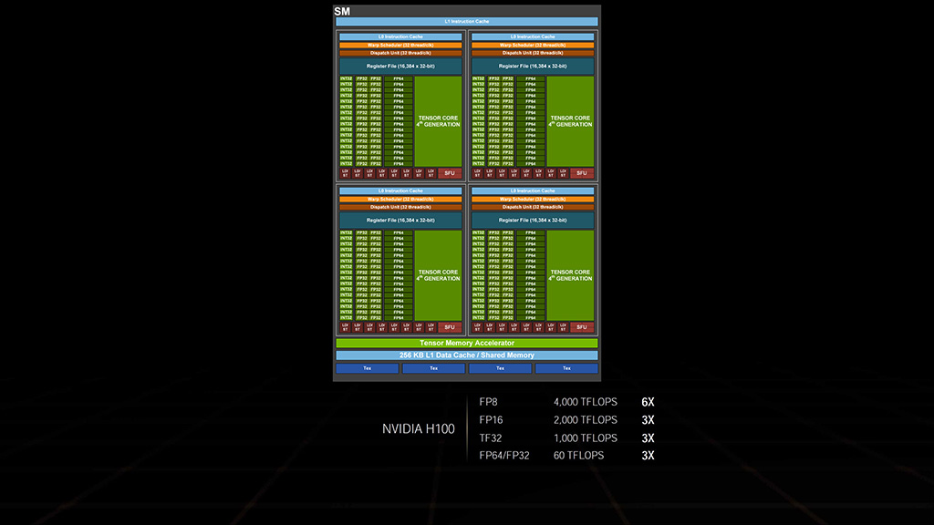Click the Register File bar in the upper-right quadrant
The height and width of the screenshot is (525, 934).
pyautogui.click(x=533, y=66)
